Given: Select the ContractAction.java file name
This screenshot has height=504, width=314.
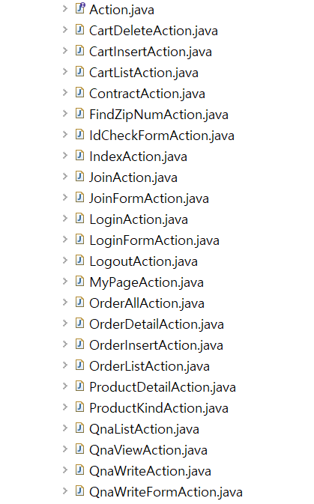Looking at the screenshot, I should [x=147, y=94].
